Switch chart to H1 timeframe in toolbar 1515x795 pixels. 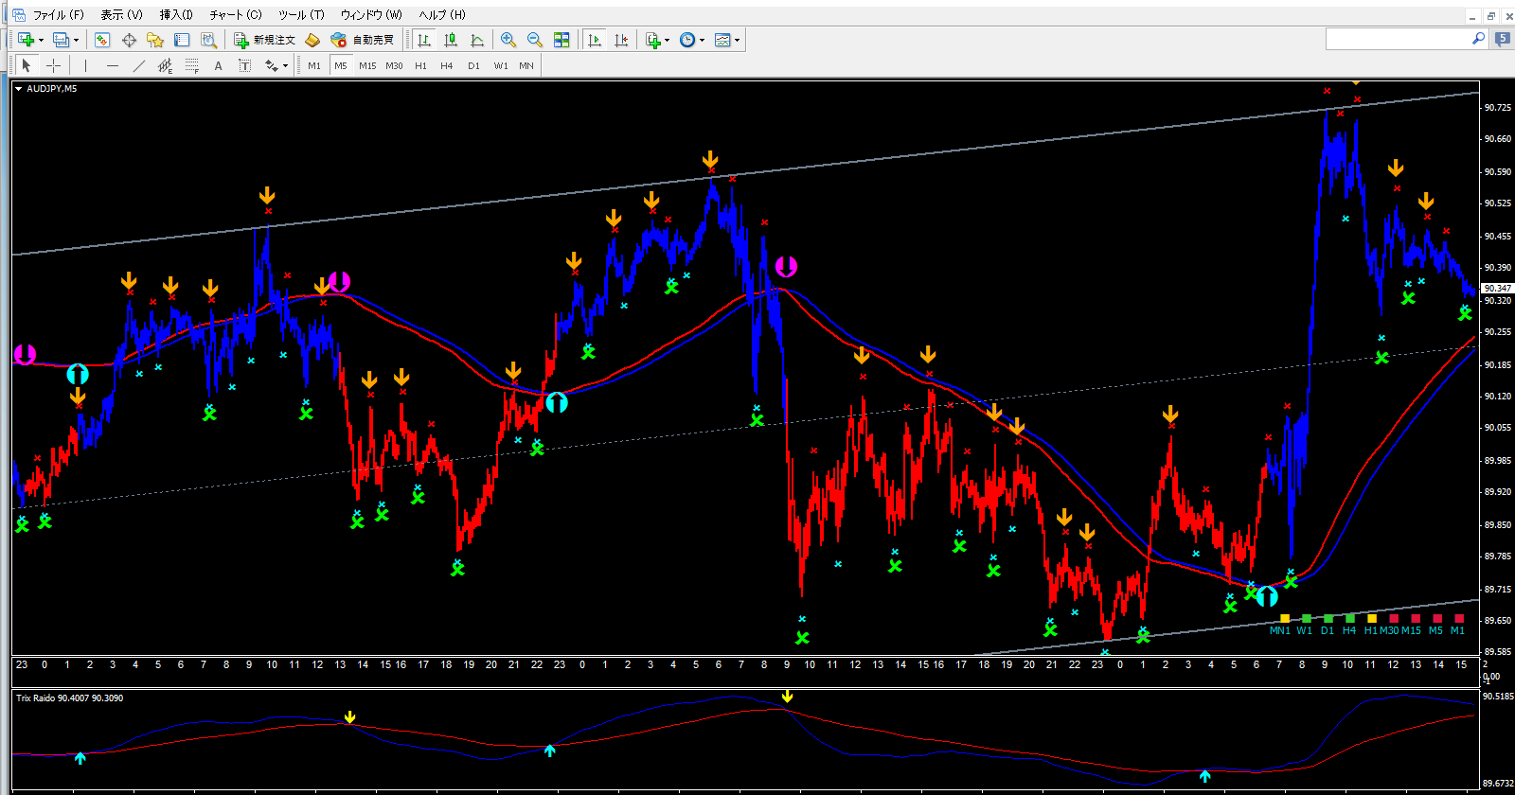[x=420, y=65]
